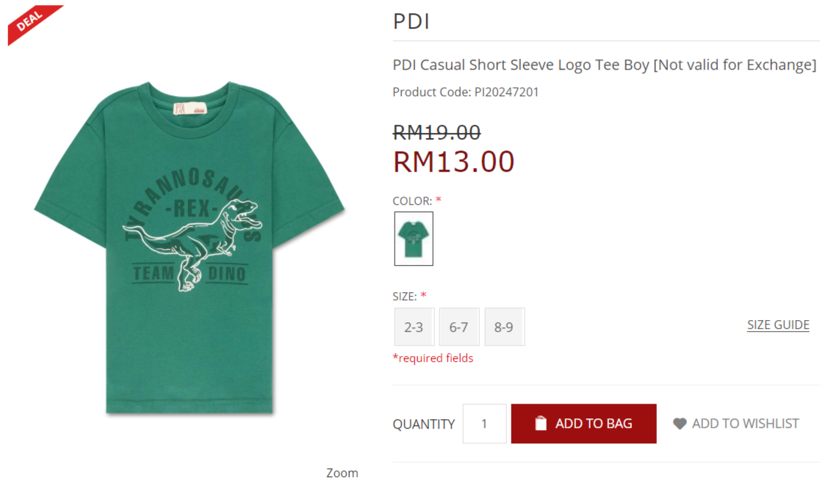Click the heart icon beside wishlist
Viewport: 839px width, 483px height.
[680, 424]
